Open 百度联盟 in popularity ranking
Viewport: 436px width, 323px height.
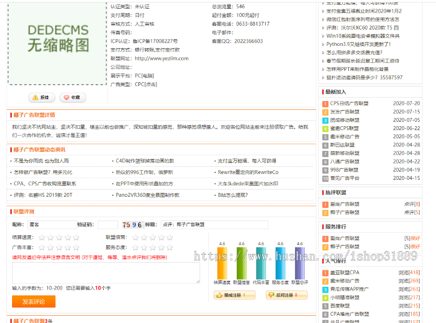coord(340,306)
